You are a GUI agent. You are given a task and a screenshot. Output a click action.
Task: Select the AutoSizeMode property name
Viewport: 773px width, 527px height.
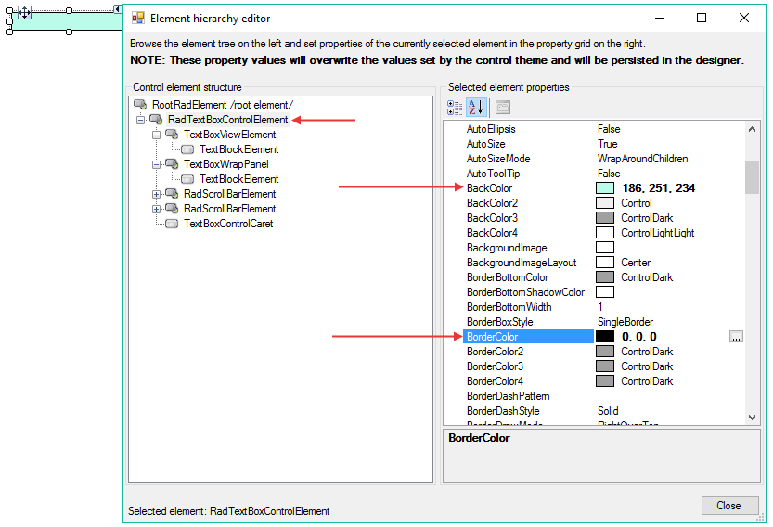(498, 159)
